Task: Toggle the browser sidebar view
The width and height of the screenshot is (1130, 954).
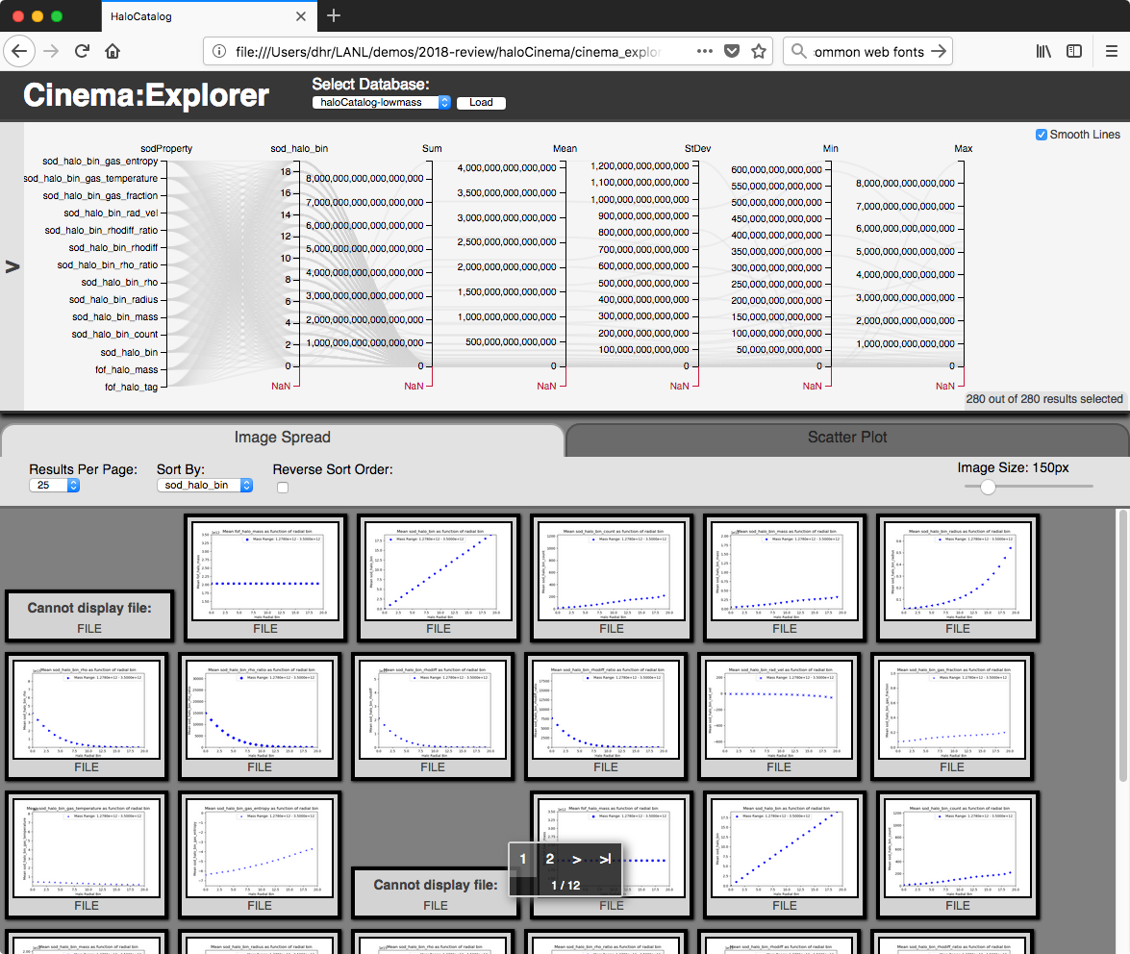Action: [x=1074, y=51]
